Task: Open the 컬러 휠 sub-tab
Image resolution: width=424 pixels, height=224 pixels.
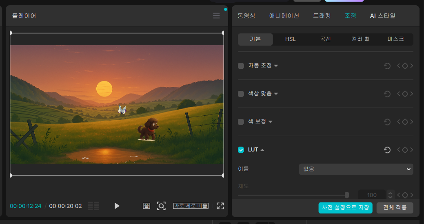Action: click(x=360, y=39)
